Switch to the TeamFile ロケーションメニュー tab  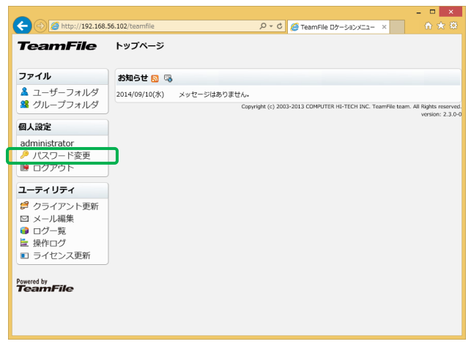point(337,26)
